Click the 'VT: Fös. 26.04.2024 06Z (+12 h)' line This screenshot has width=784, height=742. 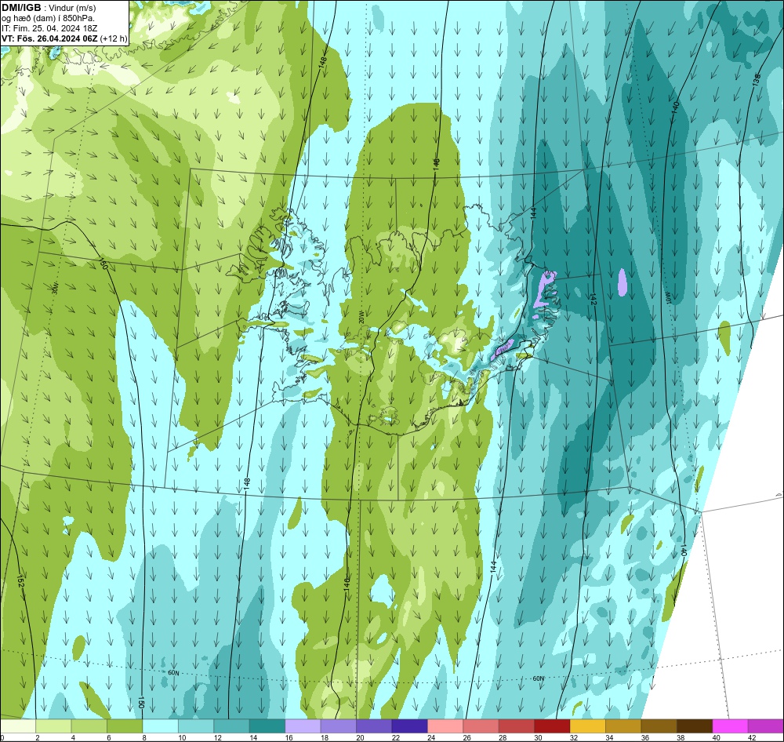tap(64, 38)
